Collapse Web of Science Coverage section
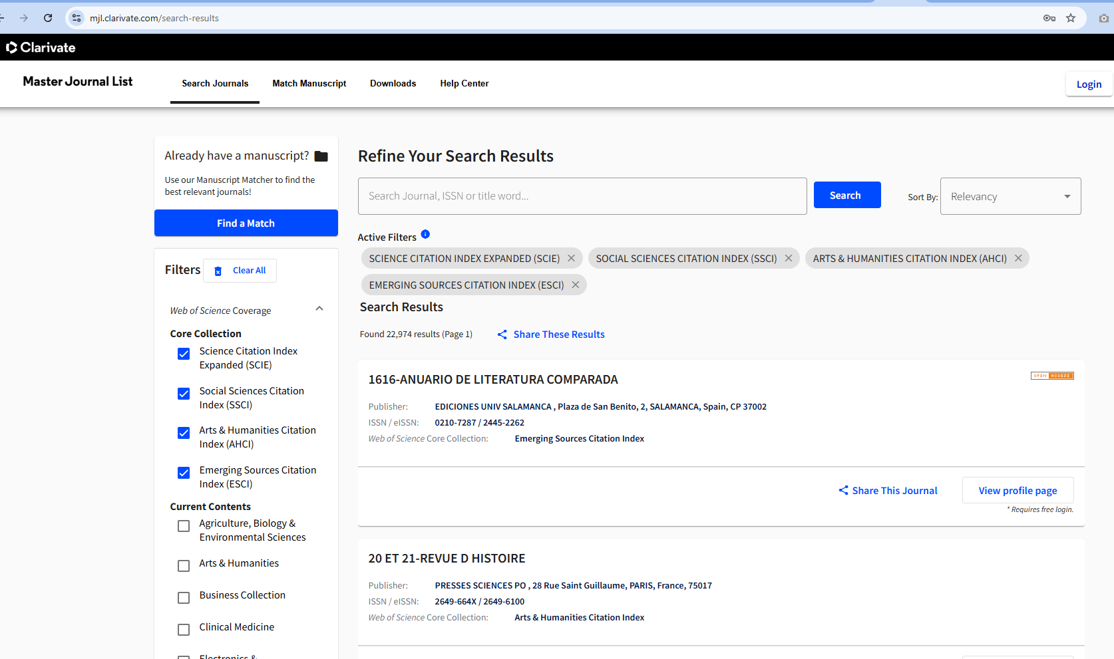The image size is (1114, 659). point(319,309)
